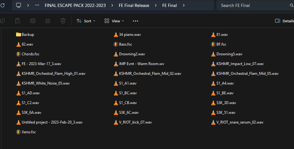Screen dimensions: 294x149
Task: Expand chevron after FE Final Release
Action: pyautogui.click(x=156, y=5)
